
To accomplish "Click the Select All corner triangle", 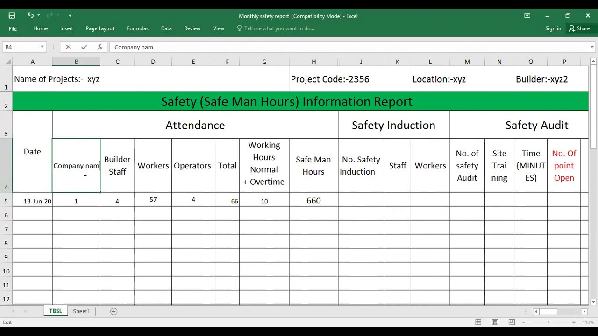I will (x=8, y=62).
